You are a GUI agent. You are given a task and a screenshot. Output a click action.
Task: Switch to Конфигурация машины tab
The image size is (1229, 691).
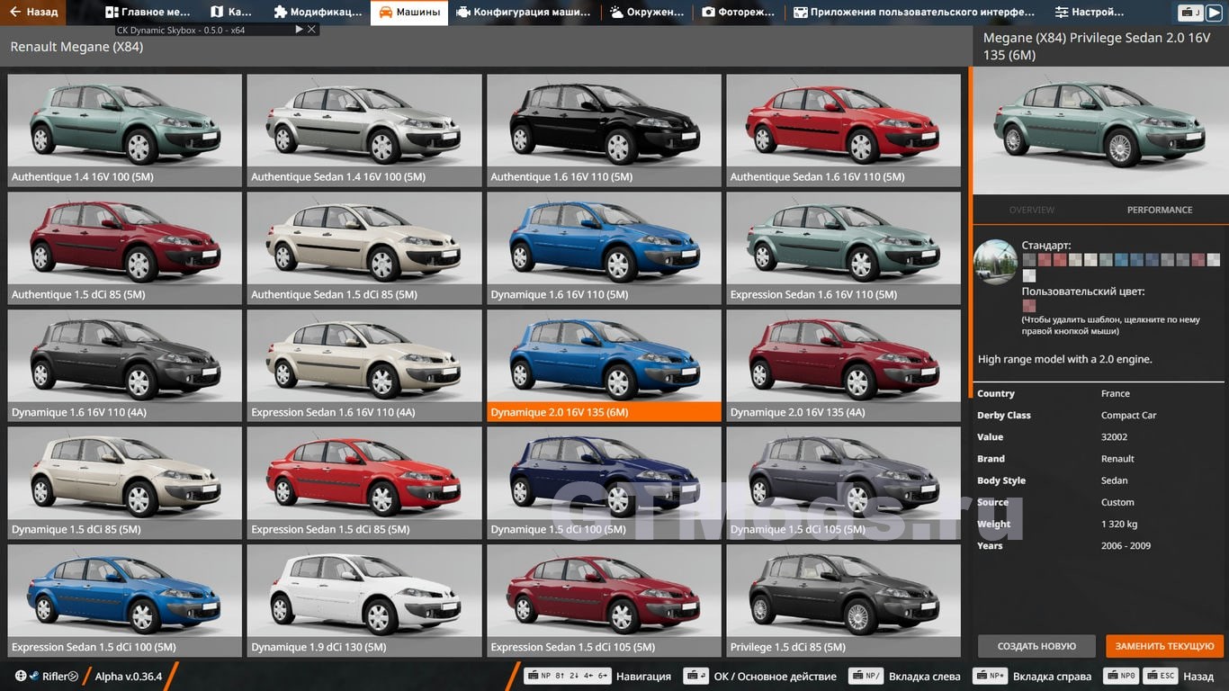[525, 13]
